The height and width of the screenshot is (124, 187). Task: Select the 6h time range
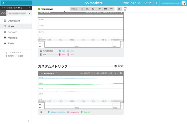pyautogui.click(x=88, y=9)
